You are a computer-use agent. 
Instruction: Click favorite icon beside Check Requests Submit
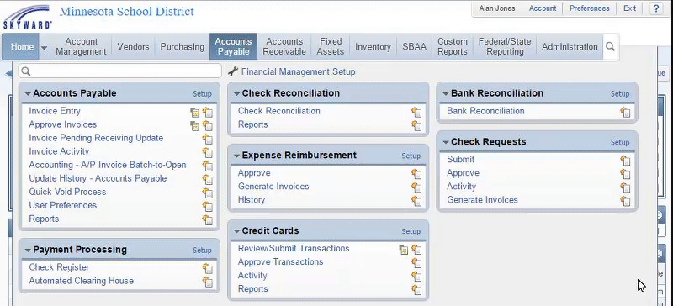pyautogui.click(x=625, y=161)
